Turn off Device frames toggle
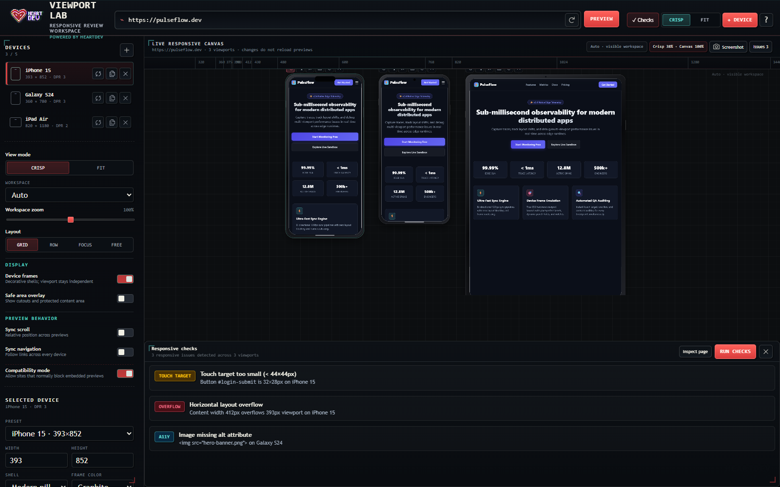780x487 pixels. point(125,279)
